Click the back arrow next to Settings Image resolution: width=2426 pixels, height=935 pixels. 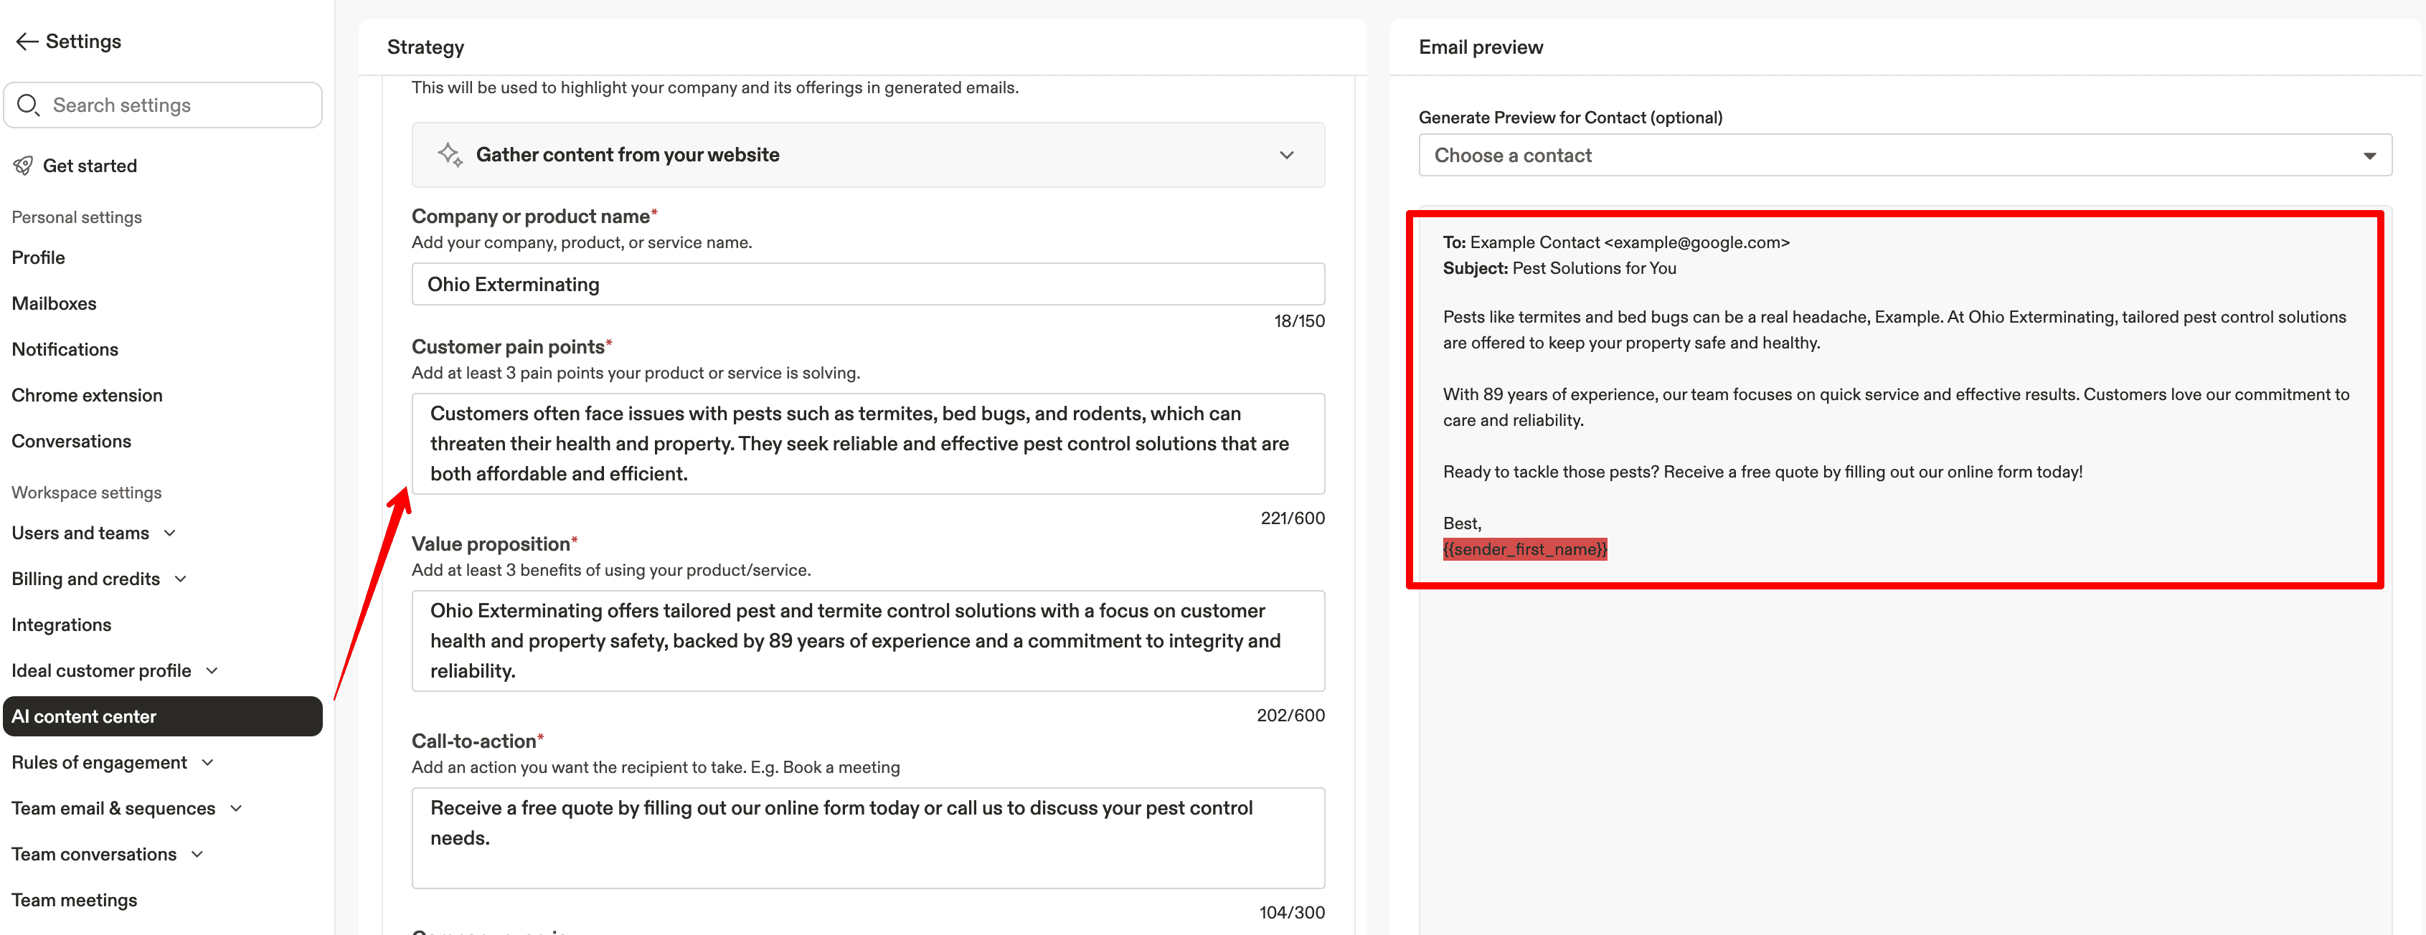[x=27, y=42]
